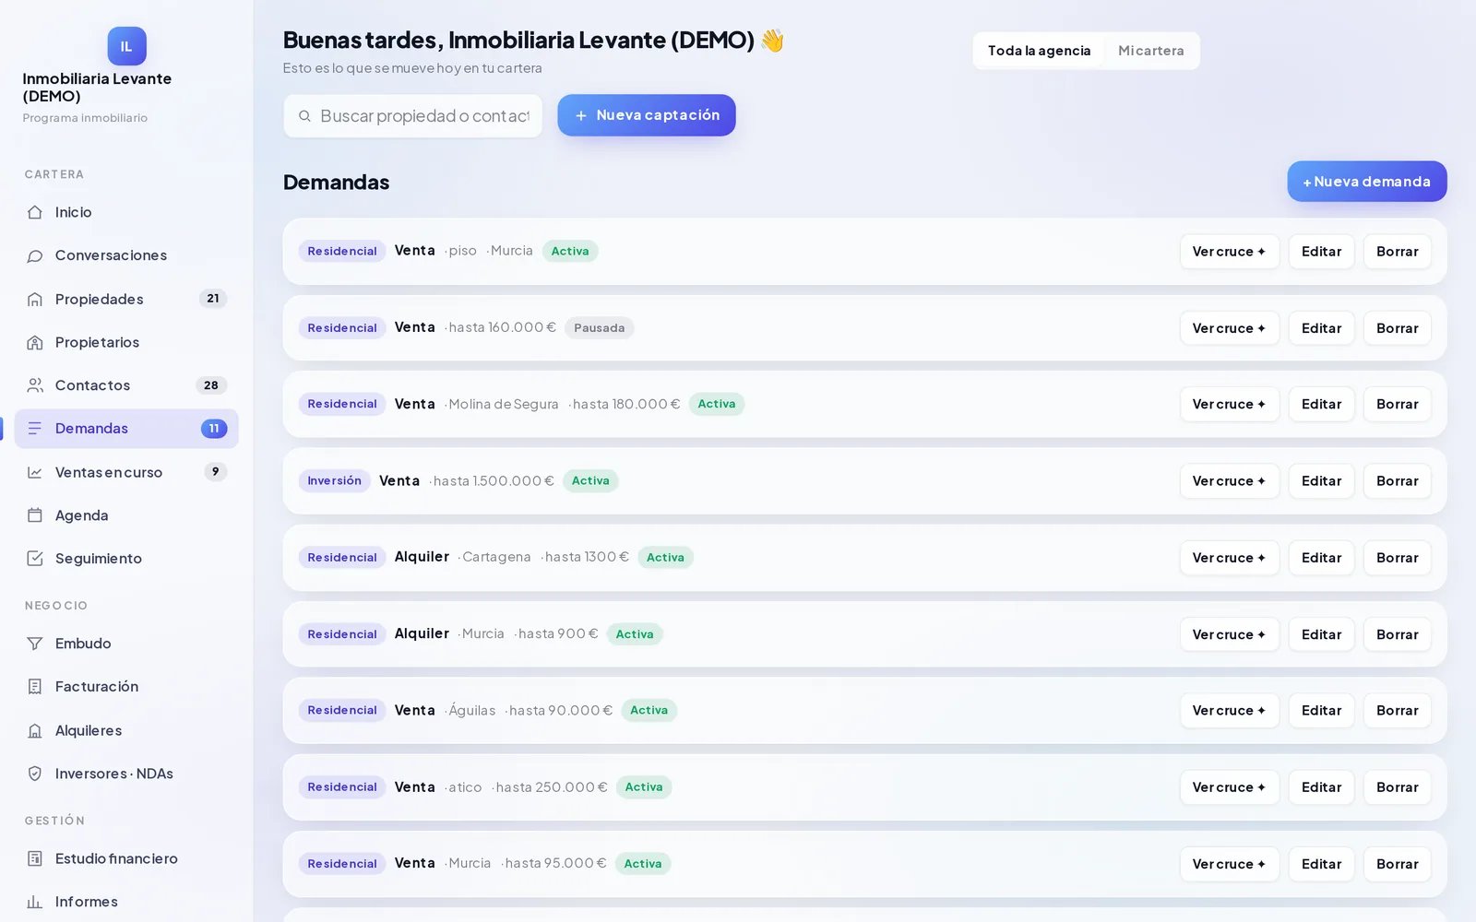Click the Seguimiento checkbox icon
Screen dimensions: 1476x922
tap(35, 559)
